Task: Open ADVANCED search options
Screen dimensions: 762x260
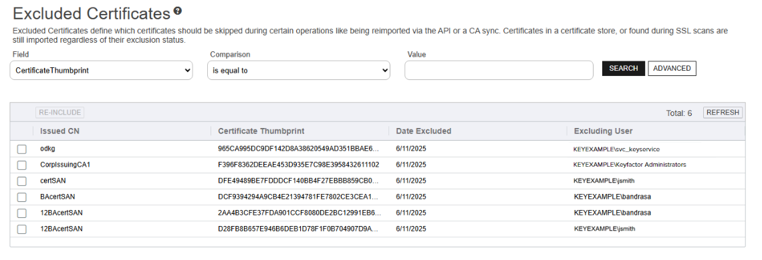Action: tap(672, 69)
